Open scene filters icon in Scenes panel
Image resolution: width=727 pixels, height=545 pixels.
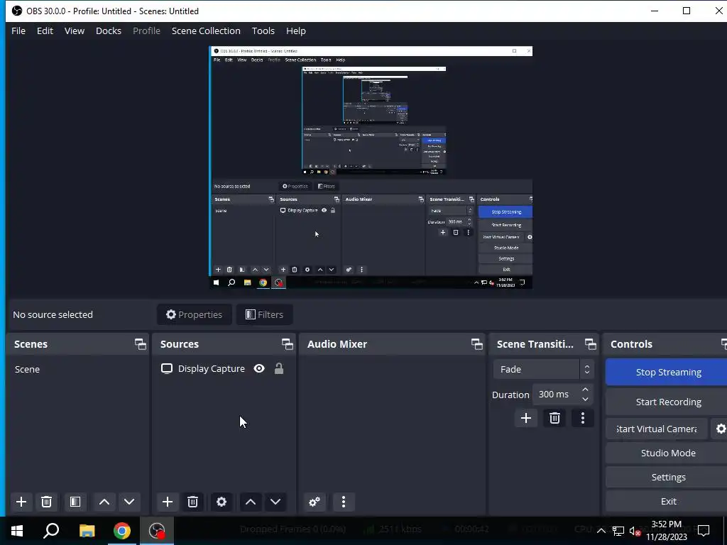pos(75,502)
